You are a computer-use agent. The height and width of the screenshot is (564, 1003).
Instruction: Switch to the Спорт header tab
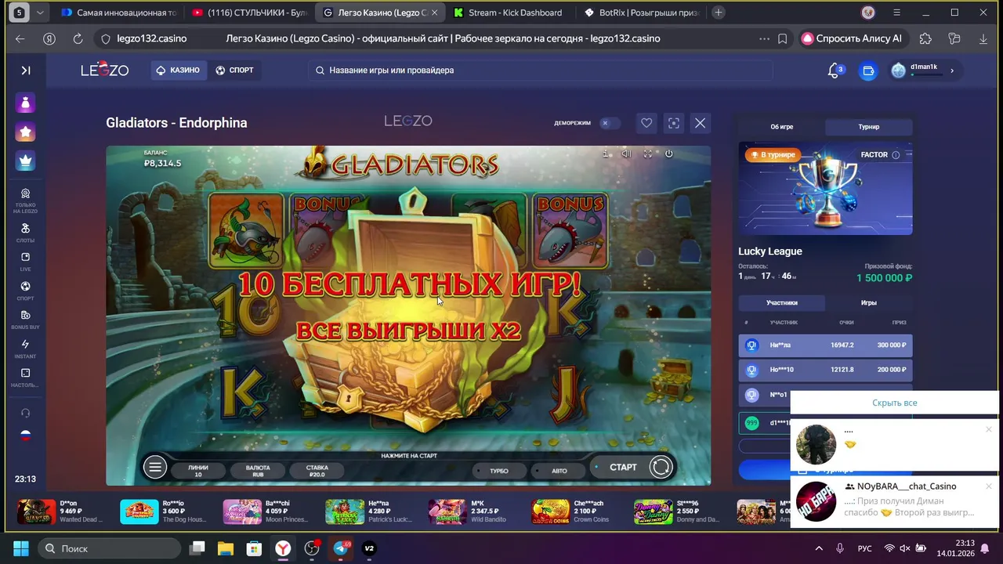coord(234,70)
